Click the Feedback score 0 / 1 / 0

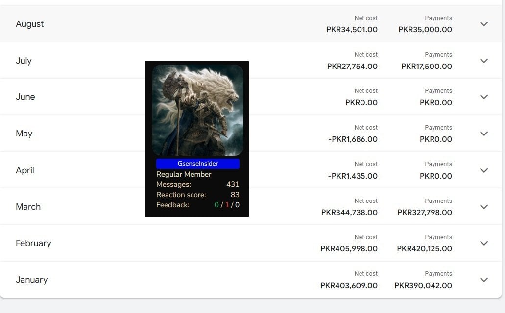(227, 205)
